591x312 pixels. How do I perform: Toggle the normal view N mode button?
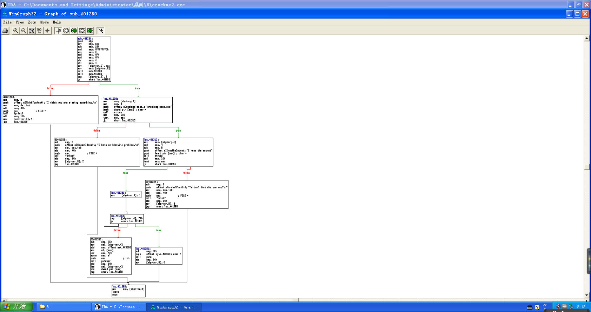click(58, 31)
